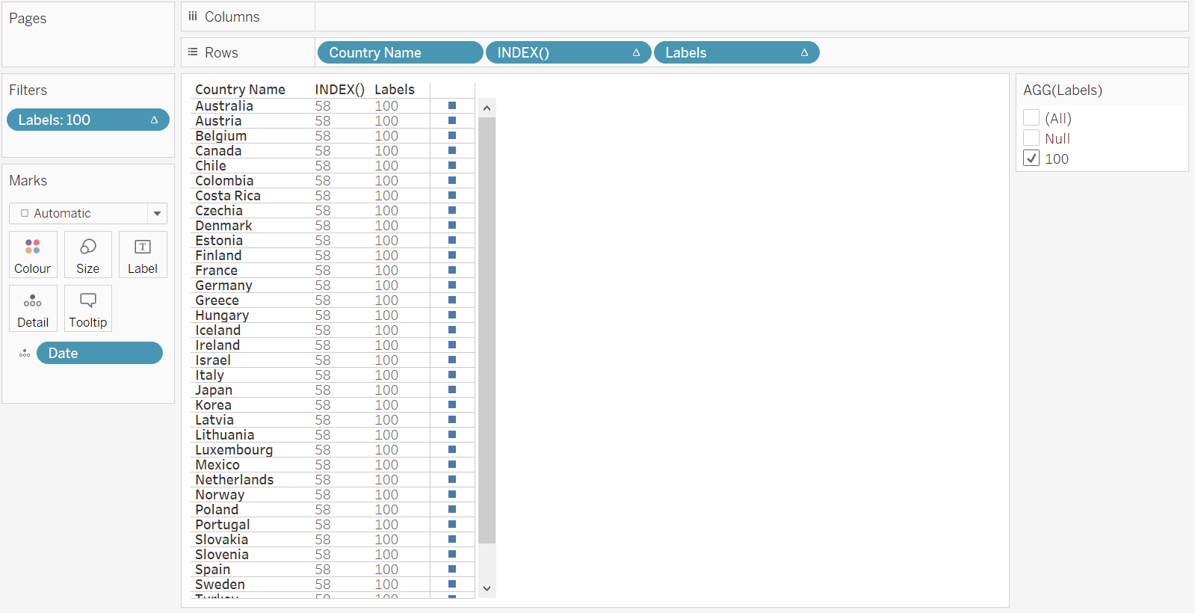Click the scroll down arrow of the table

coord(487,588)
